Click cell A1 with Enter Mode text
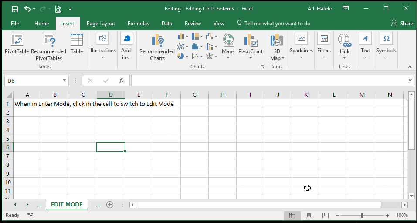Viewport: 417px width, 223px height. 27,104
